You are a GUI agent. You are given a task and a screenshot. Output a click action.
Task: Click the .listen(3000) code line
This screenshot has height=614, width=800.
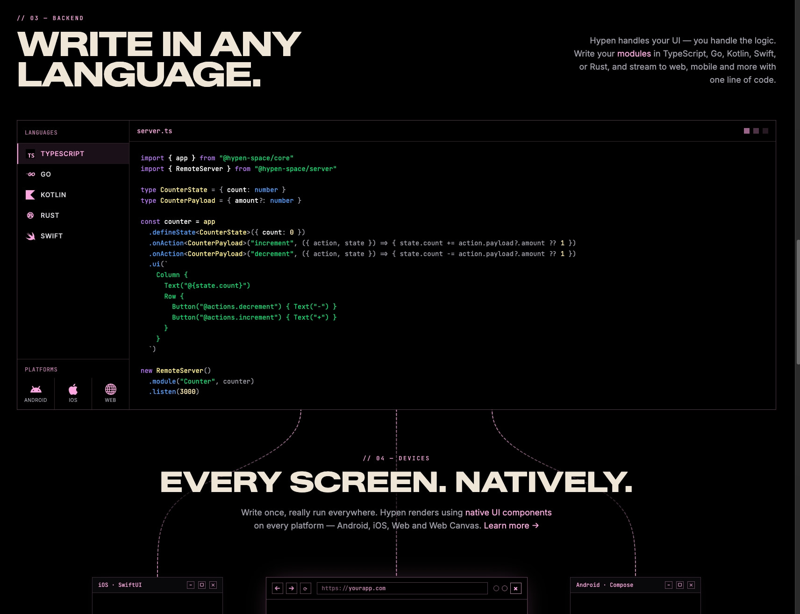tap(174, 392)
